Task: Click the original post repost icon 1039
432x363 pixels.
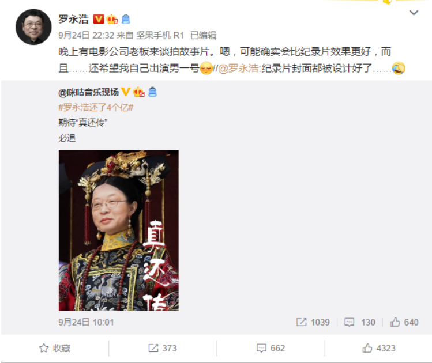Action: coord(313,322)
